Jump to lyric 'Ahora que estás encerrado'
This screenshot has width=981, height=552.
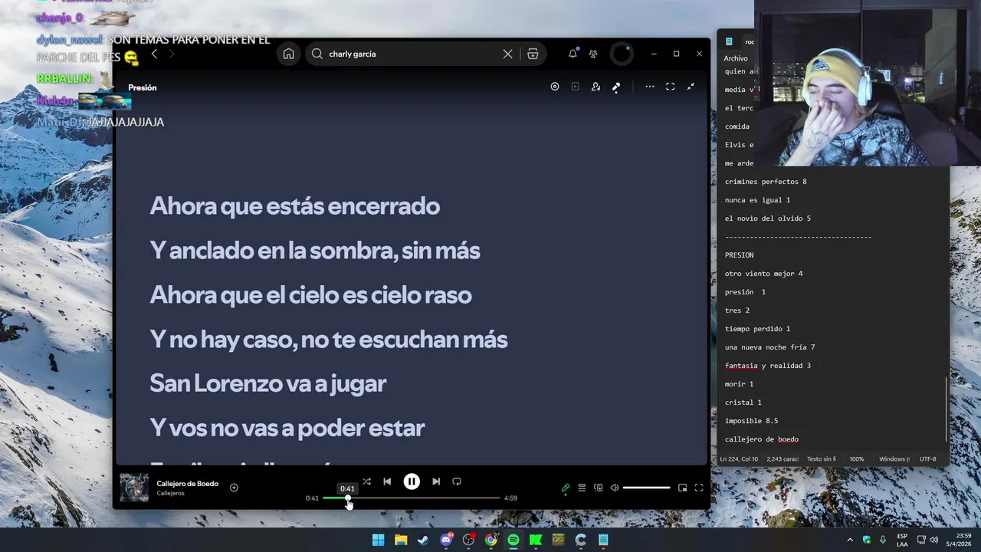click(294, 205)
